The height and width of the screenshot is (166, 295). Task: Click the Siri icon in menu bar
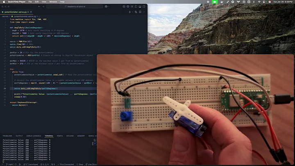pyautogui.click(x=270, y=2)
